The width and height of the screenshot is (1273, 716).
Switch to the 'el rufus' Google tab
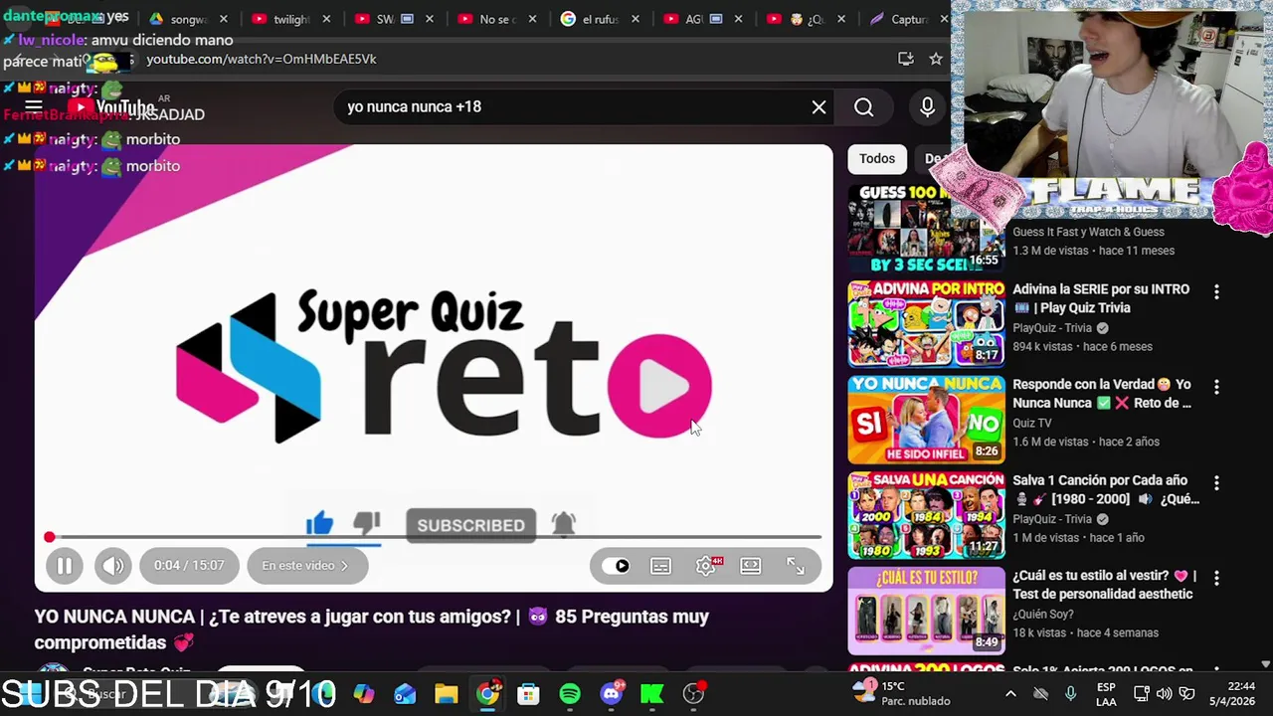click(600, 19)
